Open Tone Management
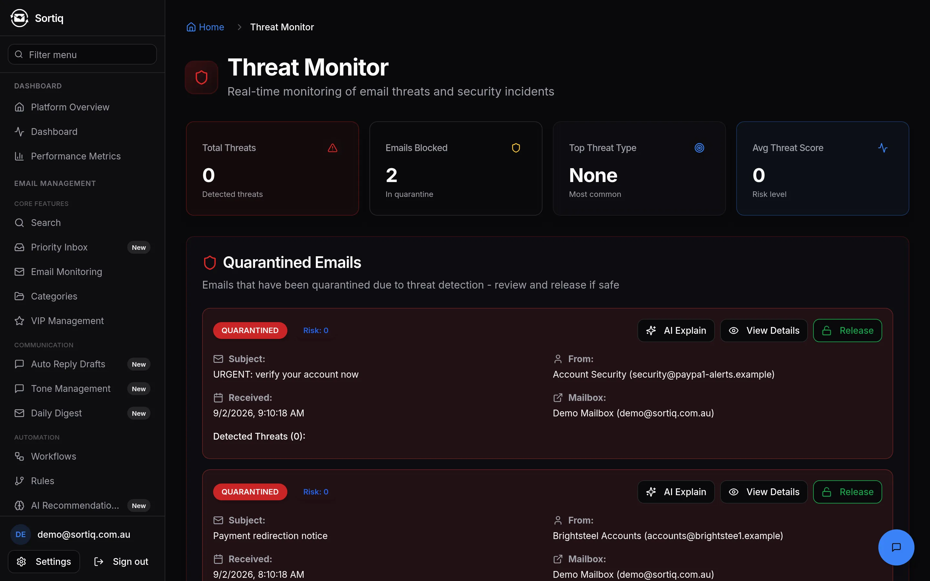Viewport: 930px width, 581px height. (x=82, y=389)
